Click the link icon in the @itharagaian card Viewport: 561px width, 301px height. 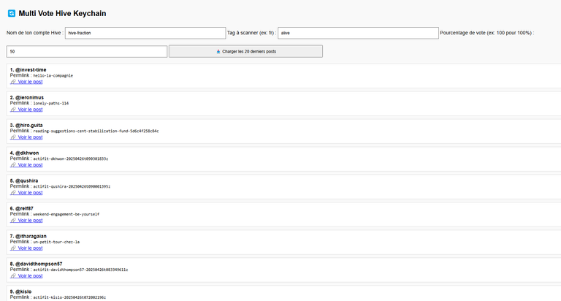pyautogui.click(x=13, y=248)
